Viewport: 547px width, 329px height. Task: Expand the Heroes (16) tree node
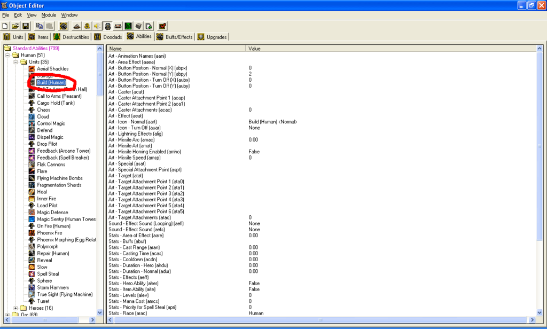(15, 308)
